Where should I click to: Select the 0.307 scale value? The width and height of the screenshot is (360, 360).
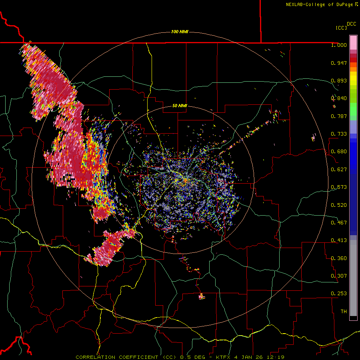[x=339, y=276]
